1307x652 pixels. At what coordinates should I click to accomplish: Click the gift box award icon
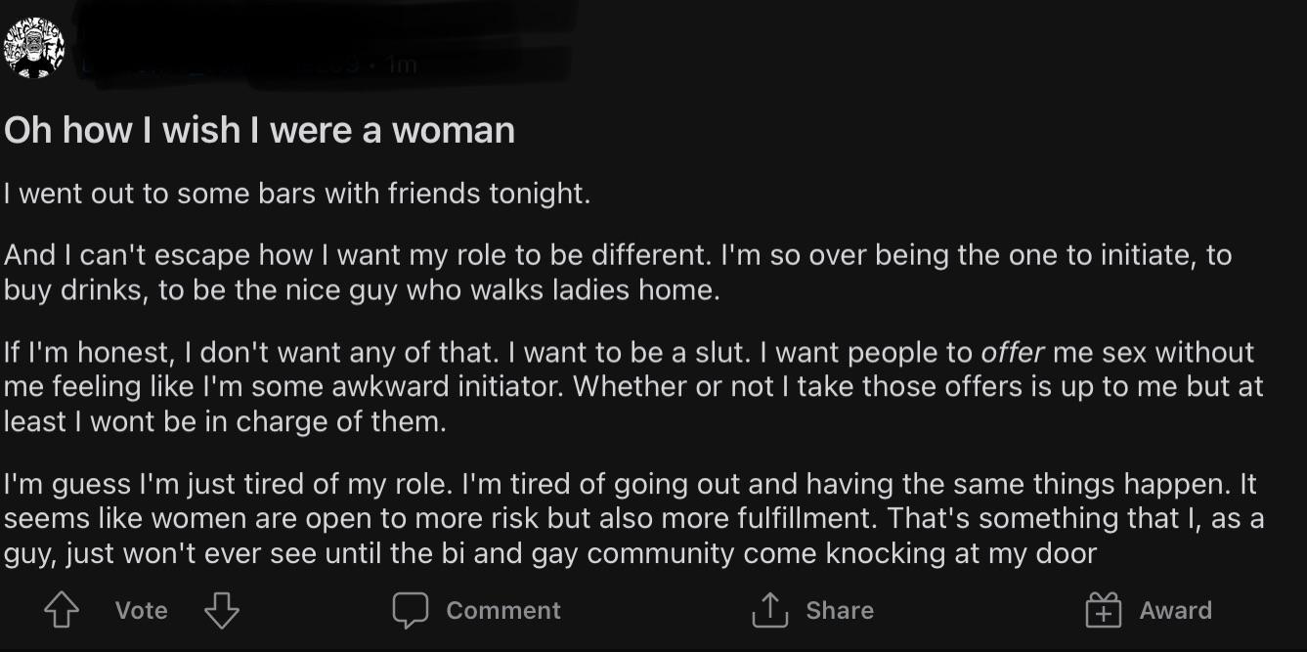click(1104, 611)
